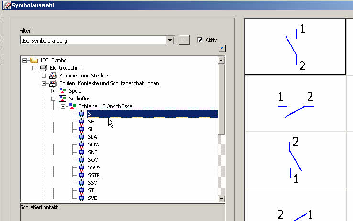Click the Spule tree label

pyautogui.click(x=75, y=91)
